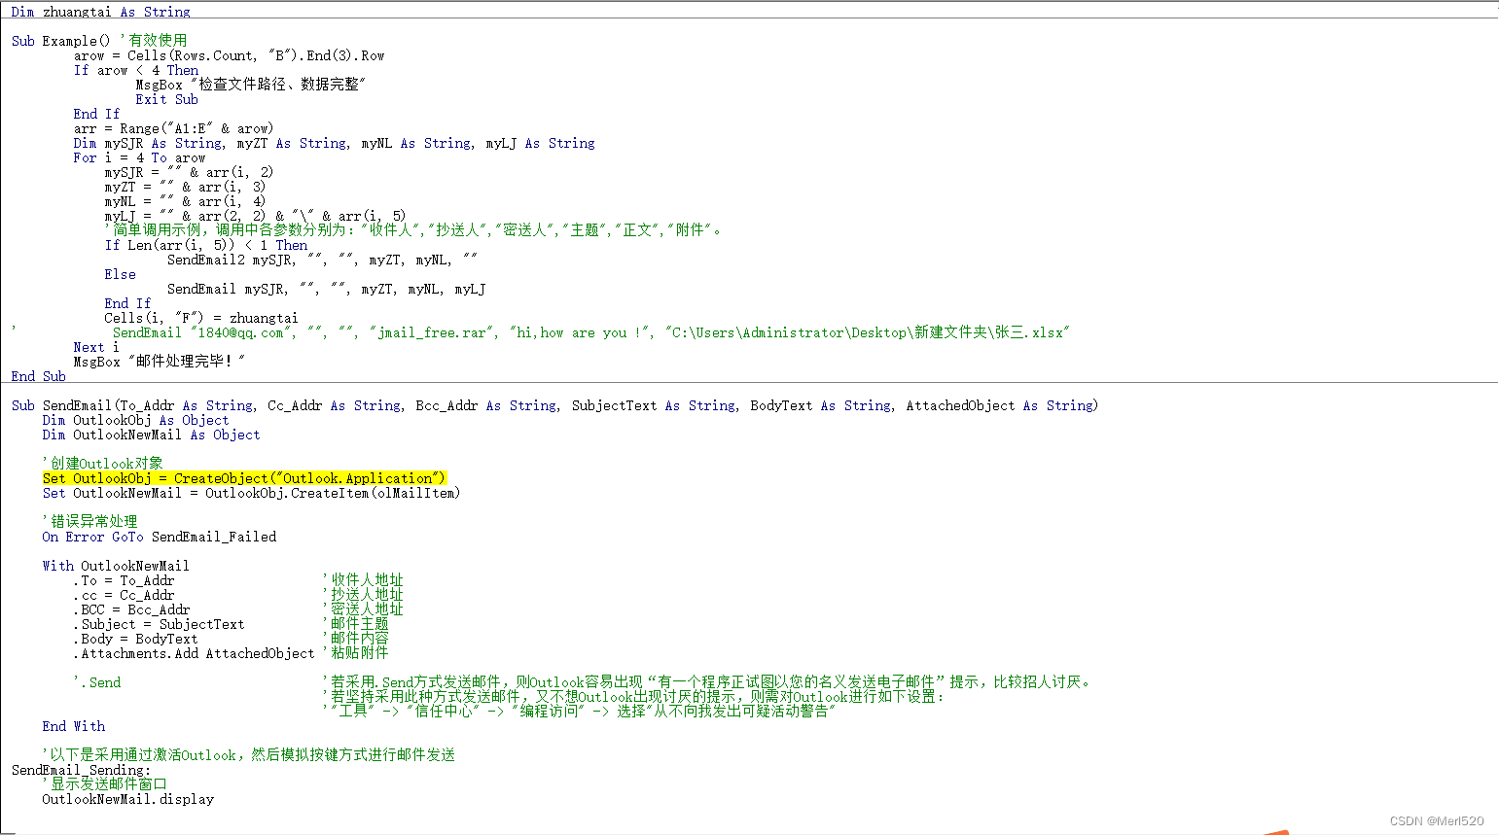Click the "Dim zhuangtai As String" declaration

pyautogui.click(x=97, y=12)
